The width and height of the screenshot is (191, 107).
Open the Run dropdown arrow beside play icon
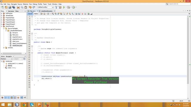click(x=66, y=7)
